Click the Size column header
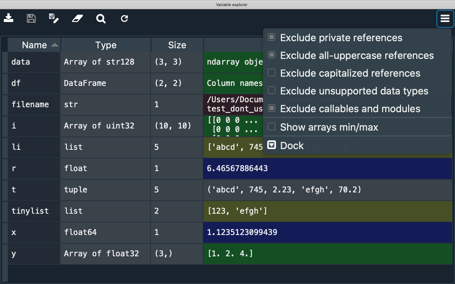This screenshot has width=455, height=284. 177,45
